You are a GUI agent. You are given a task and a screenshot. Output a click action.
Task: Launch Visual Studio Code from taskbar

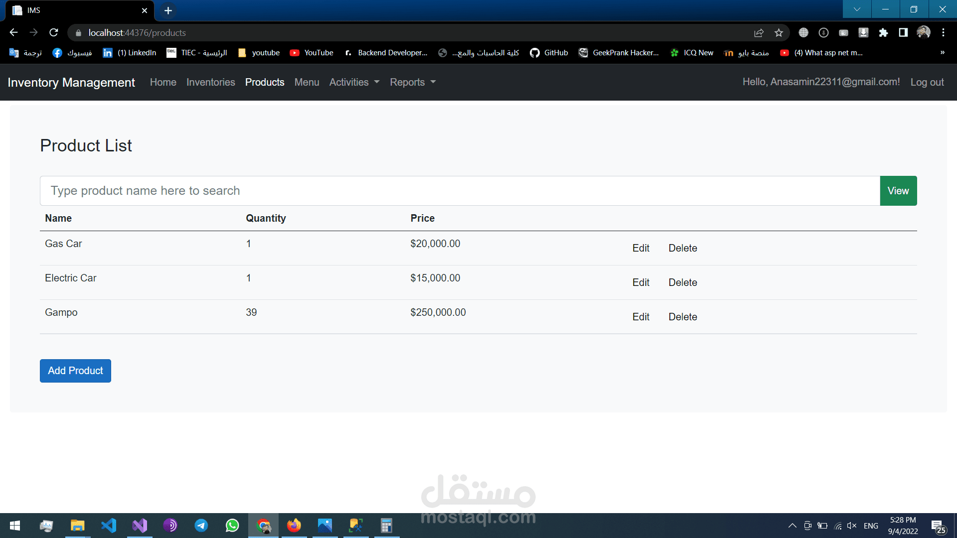coord(109,526)
